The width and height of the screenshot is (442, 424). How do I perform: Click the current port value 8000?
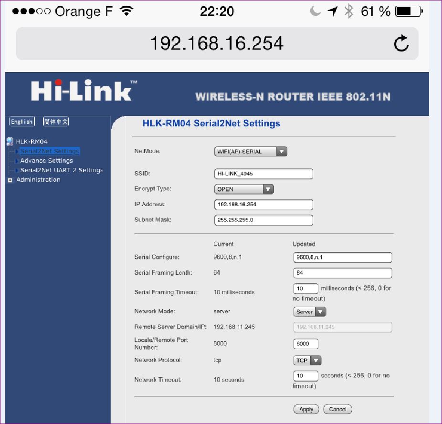click(220, 343)
